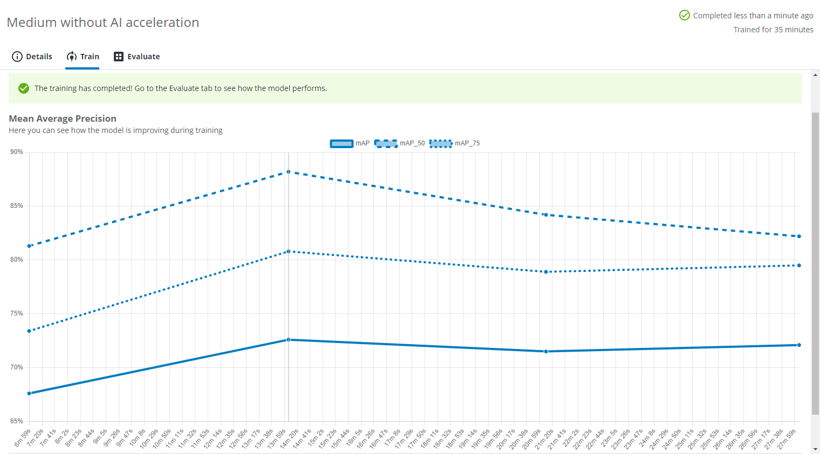The width and height of the screenshot is (820, 454).
Task: Click the first mAP_50 data point
Action: (30, 246)
